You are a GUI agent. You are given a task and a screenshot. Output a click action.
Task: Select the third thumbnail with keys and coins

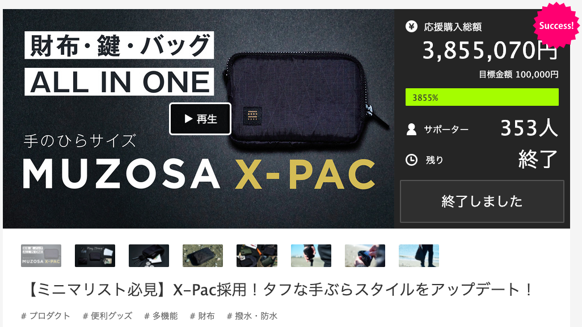(x=149, y=256)
